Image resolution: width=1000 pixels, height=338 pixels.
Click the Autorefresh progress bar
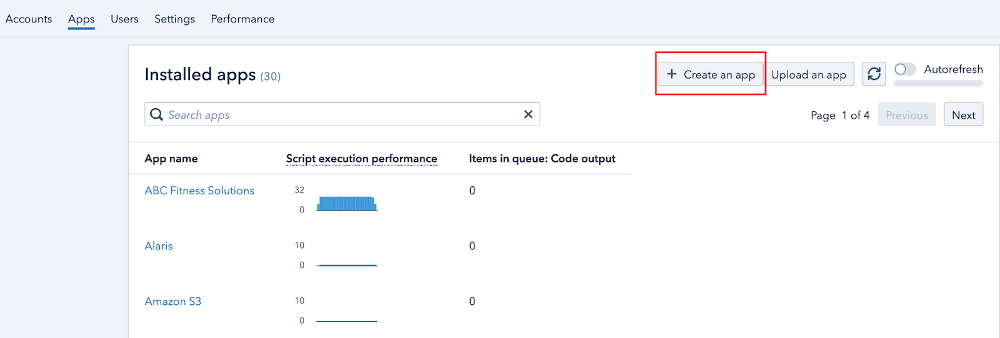[938, 83]
